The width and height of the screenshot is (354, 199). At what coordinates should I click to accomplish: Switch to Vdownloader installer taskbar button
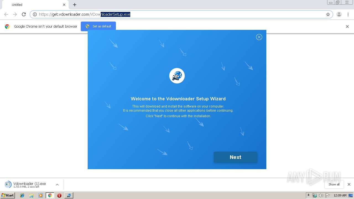pos(69,195)
